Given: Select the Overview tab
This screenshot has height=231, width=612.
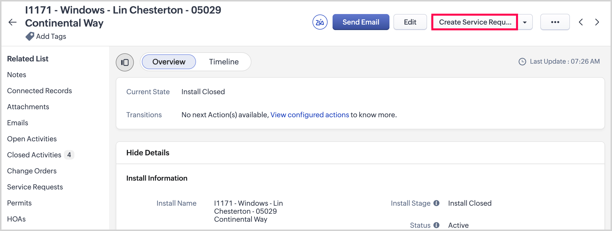Looking at the screenshot, I should 169,62.
